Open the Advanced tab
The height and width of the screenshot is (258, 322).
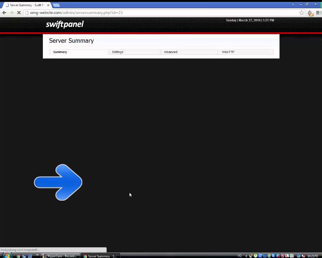click(189, 52)
